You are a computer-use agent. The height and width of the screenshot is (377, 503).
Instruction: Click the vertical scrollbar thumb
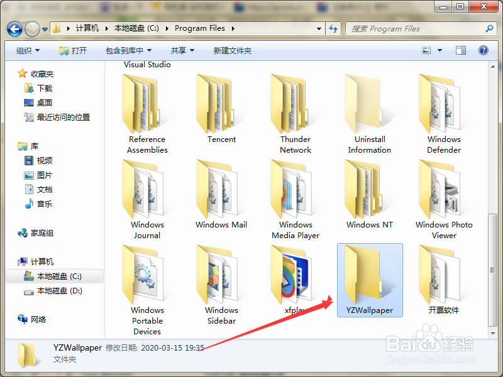[x=493, y=270]
